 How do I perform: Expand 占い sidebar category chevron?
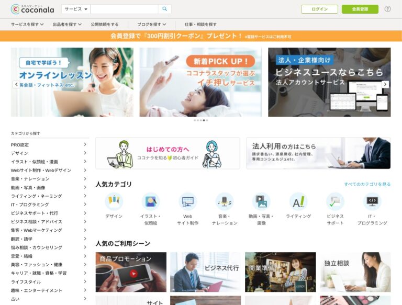[x=85, y=299]
